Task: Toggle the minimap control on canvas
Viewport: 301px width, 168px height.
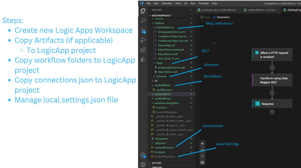Action: [x=202, y=162]
